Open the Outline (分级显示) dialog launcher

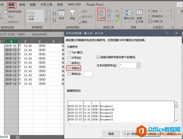173,28
